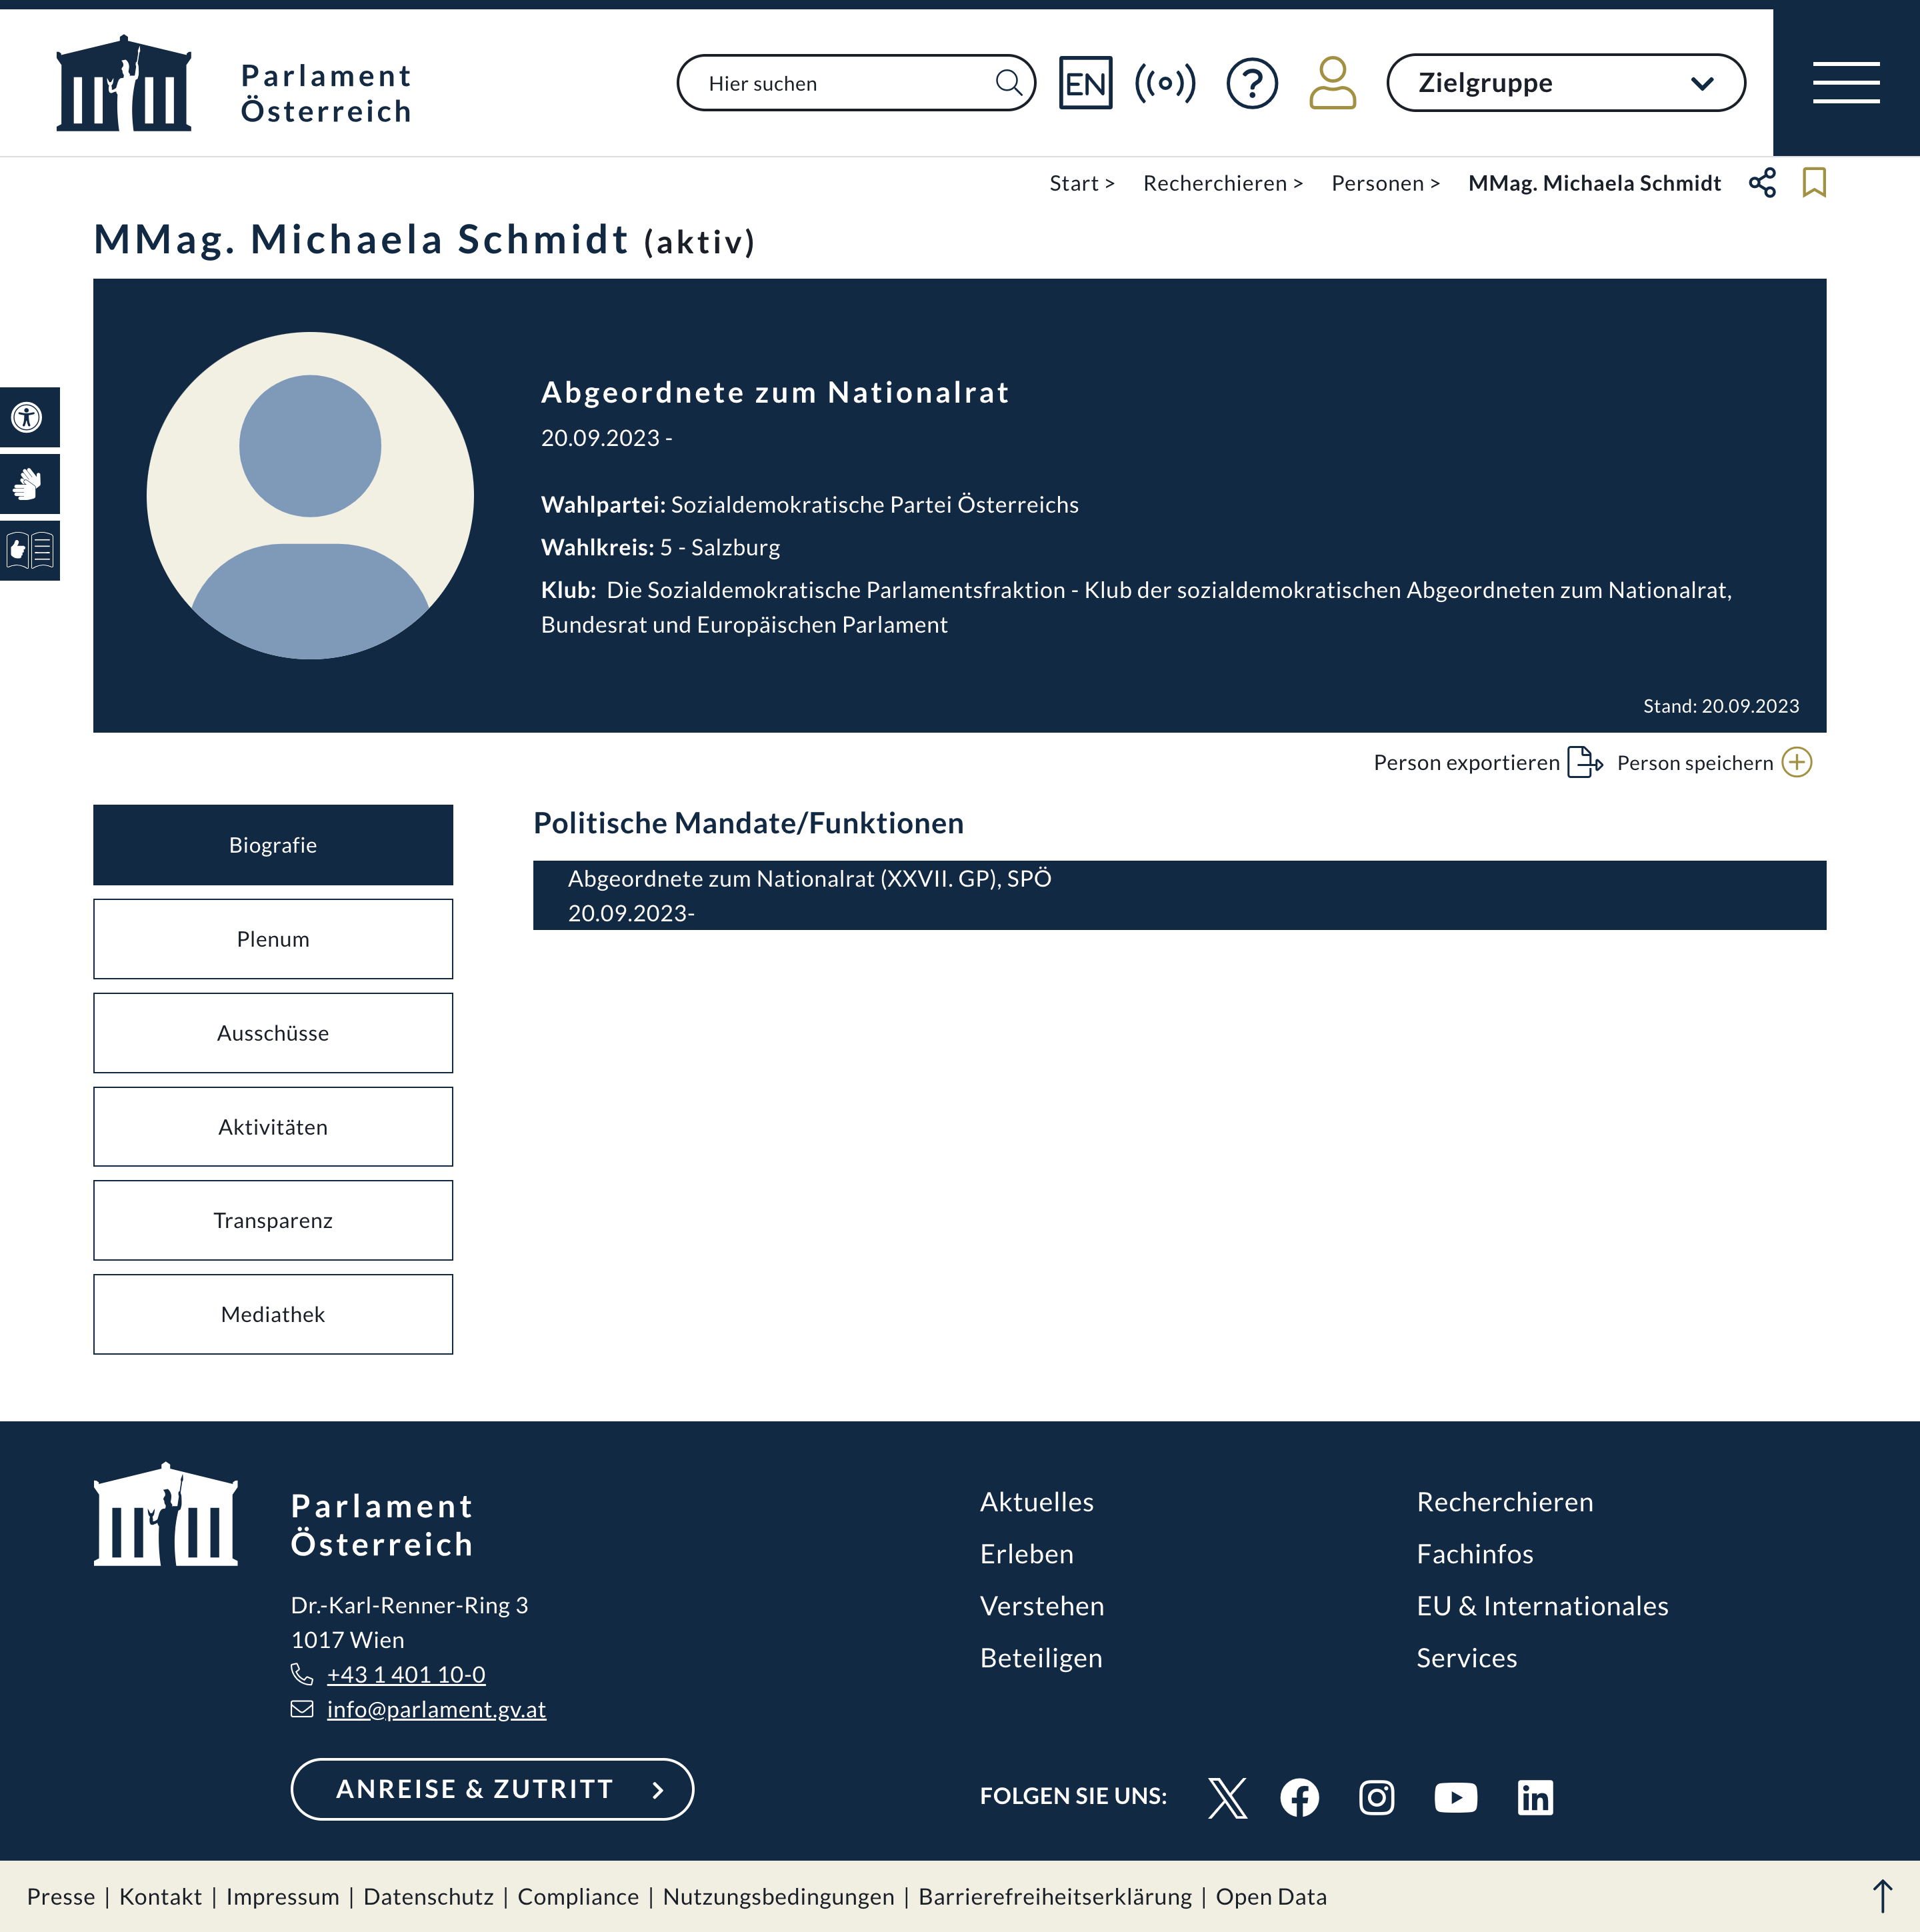This screenshot has width=1920, height=1932.
Task: Open the hamburger main menu
Action: (1846, 83)
